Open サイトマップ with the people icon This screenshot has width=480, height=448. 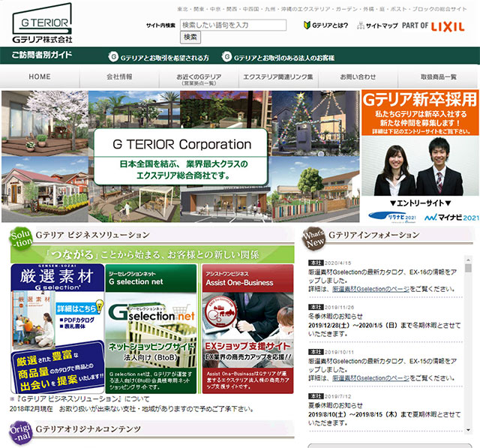(x=376, y=26)
